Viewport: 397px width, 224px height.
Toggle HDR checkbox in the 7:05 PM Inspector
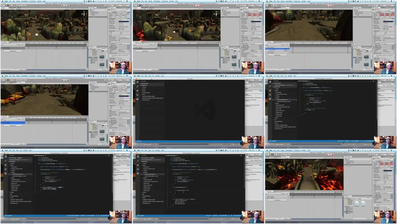point(120,42)
